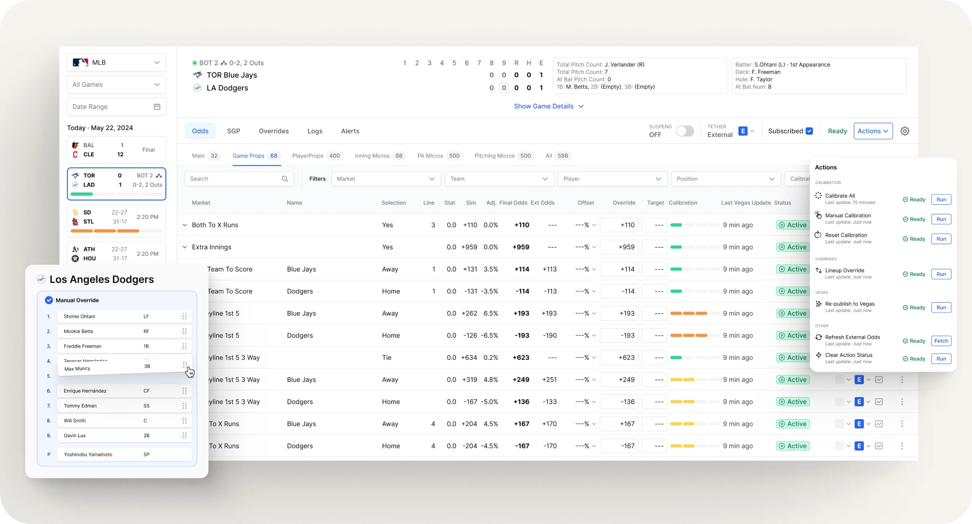Toggle the Manual Override checkbox
This screenshot has height=524, width=972.
pos(49,300)
